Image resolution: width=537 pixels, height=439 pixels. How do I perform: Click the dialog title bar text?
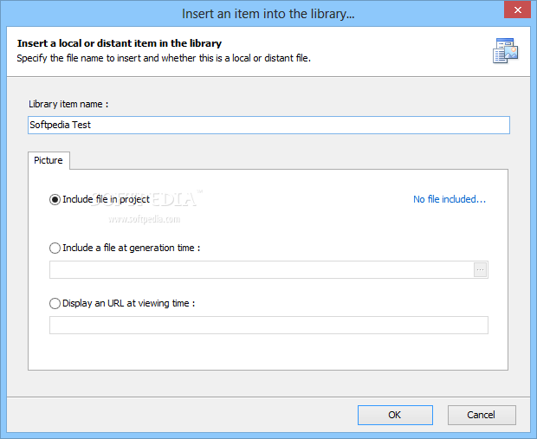[x=268, y=14]
